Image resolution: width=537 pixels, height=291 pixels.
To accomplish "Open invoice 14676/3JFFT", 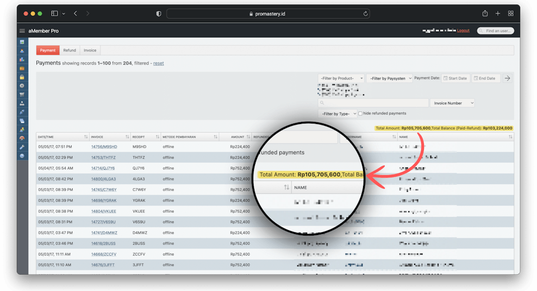I will pyautogui.click(x=103, y=265).
